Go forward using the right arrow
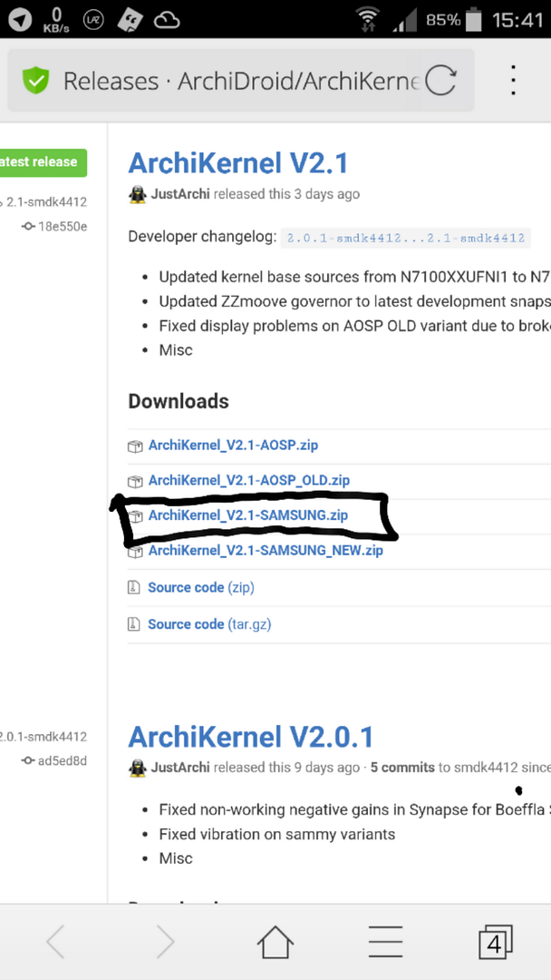This screenshot has width=551, height=980. (164, 942)
